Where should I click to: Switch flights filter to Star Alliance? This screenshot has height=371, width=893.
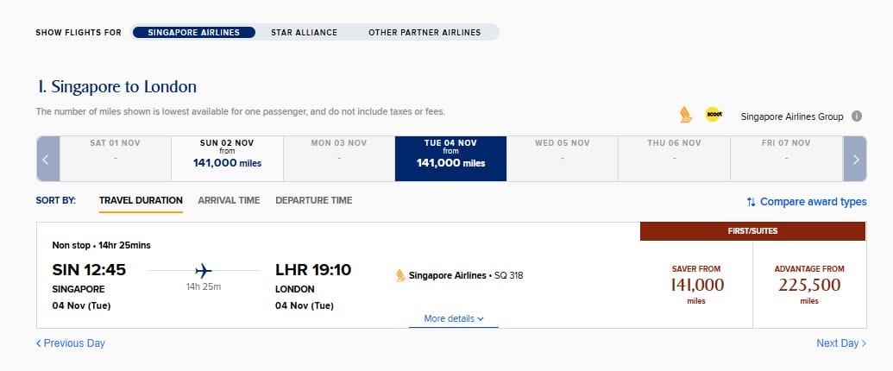(304, 33)
